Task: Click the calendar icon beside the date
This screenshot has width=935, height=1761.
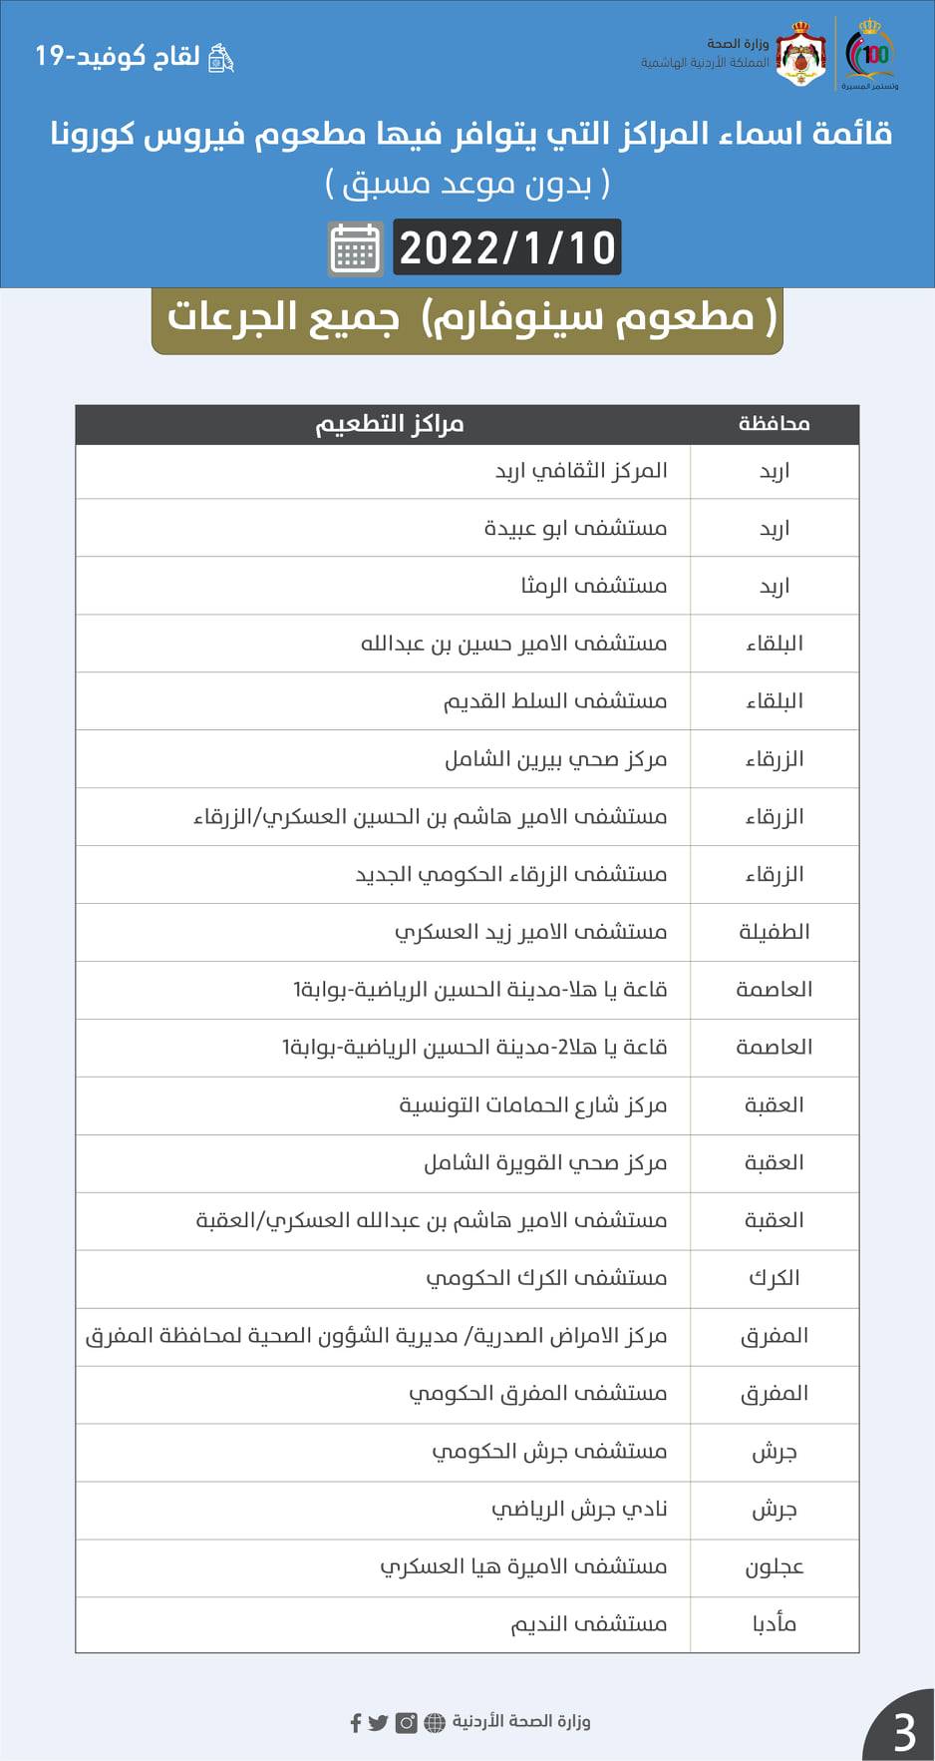Action: pyautogui.click(x=355, y=248)
